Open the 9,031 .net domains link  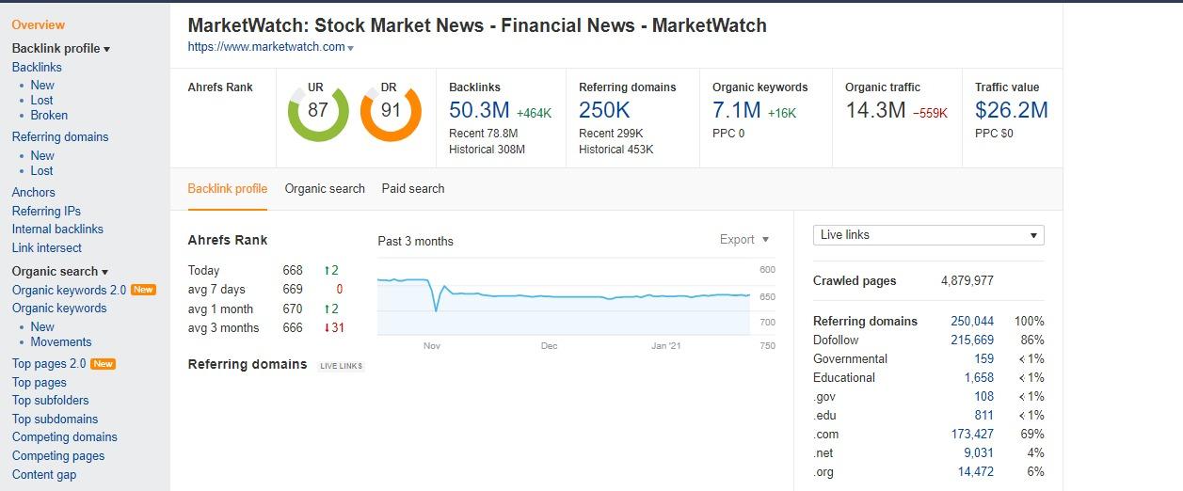coord(979,452)
